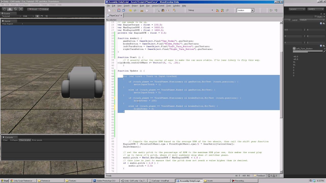Click New File icon in MonoDevelop
The width and height of the screenshot is (326, 183).
click(x=109, y=10)
